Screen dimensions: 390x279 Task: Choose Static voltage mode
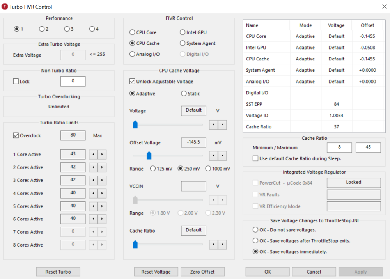tap(184, 94)
